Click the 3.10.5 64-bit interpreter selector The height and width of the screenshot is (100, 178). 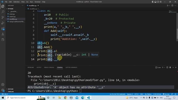tap(157, 94)
